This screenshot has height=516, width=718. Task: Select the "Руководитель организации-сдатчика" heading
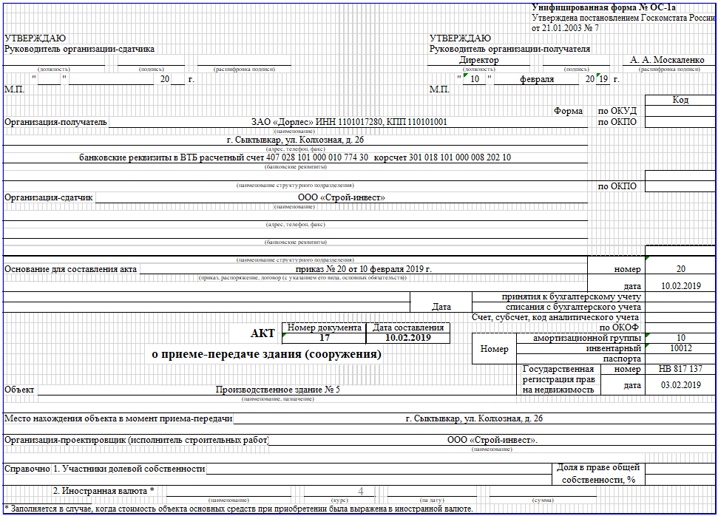pos(79,49)
